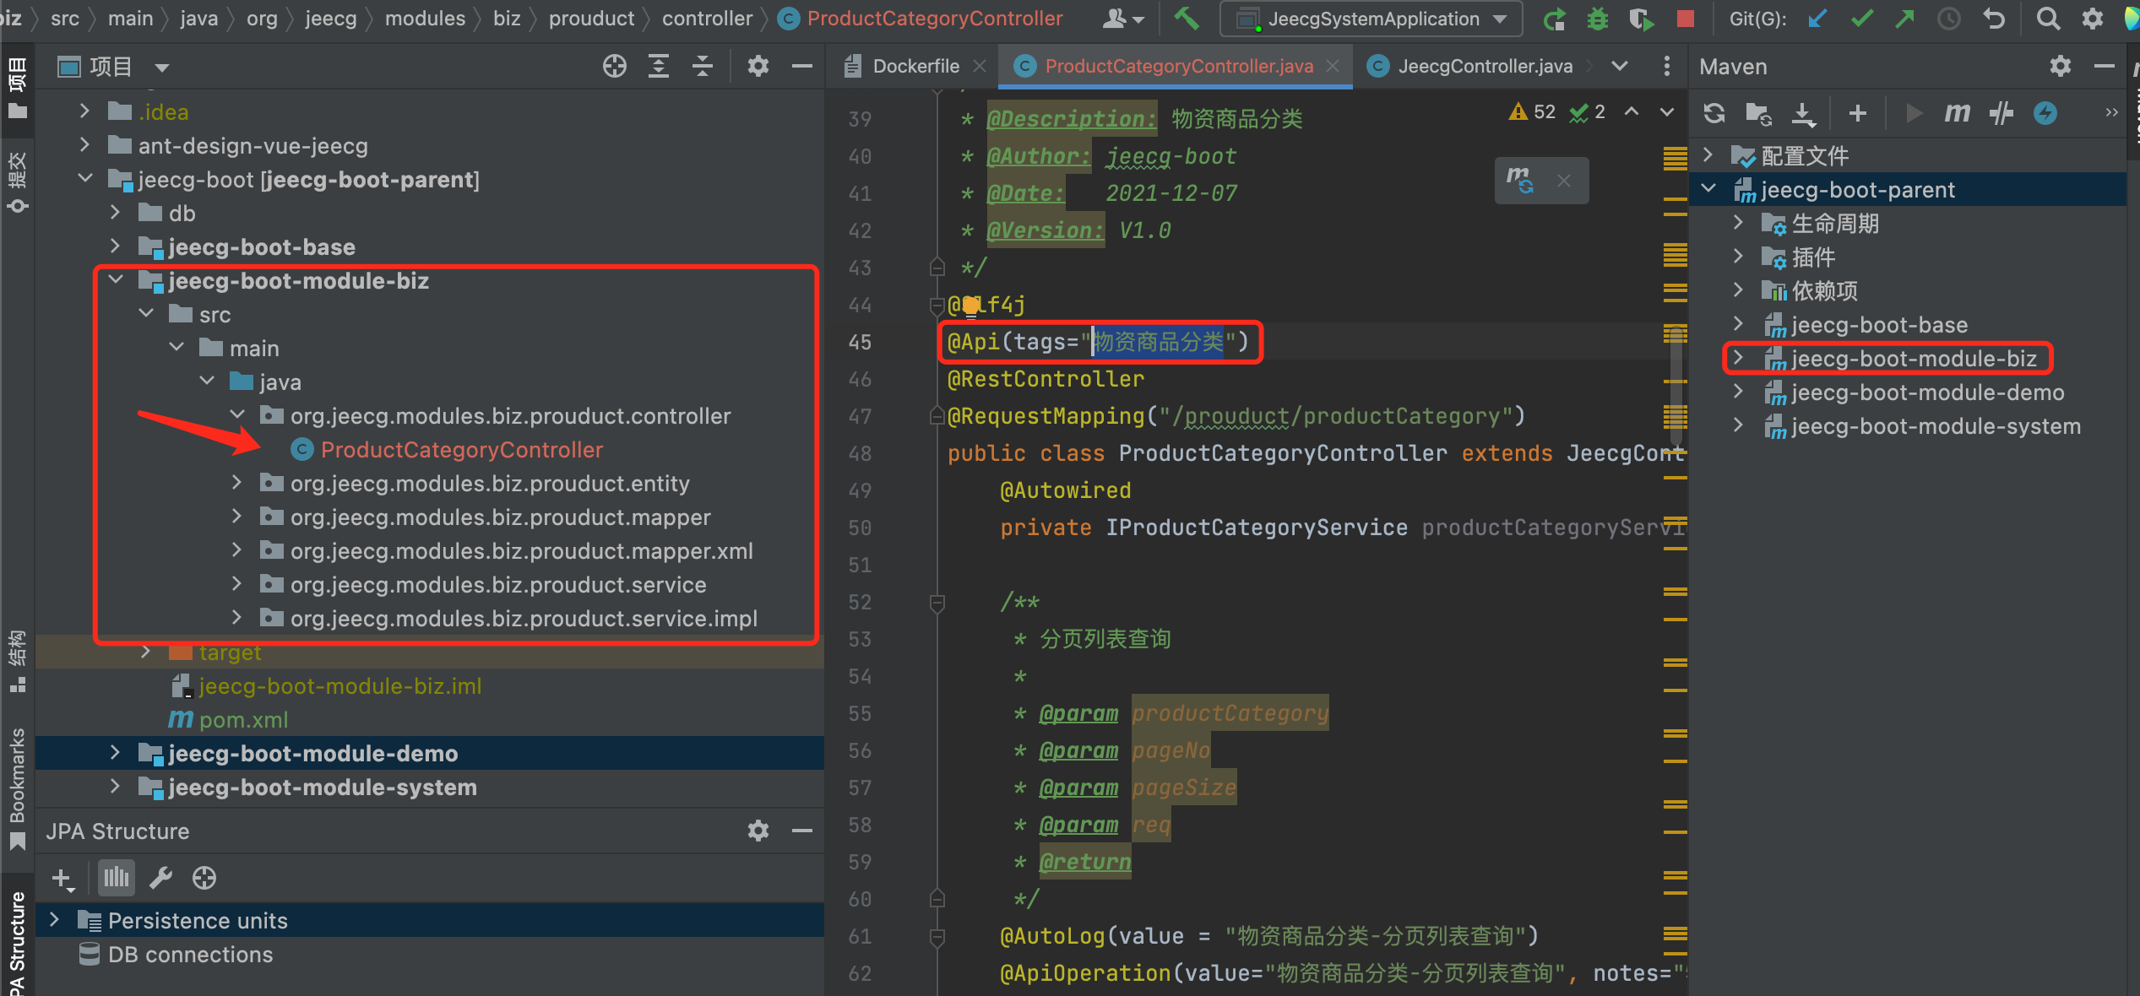2140x996 pixels.
Task: Collapse all nodes in Project view
Action: tap(702, 66)
